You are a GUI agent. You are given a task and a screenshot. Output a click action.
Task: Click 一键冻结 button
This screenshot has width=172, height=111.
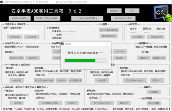pyautogui.click(x=17, y=103)
